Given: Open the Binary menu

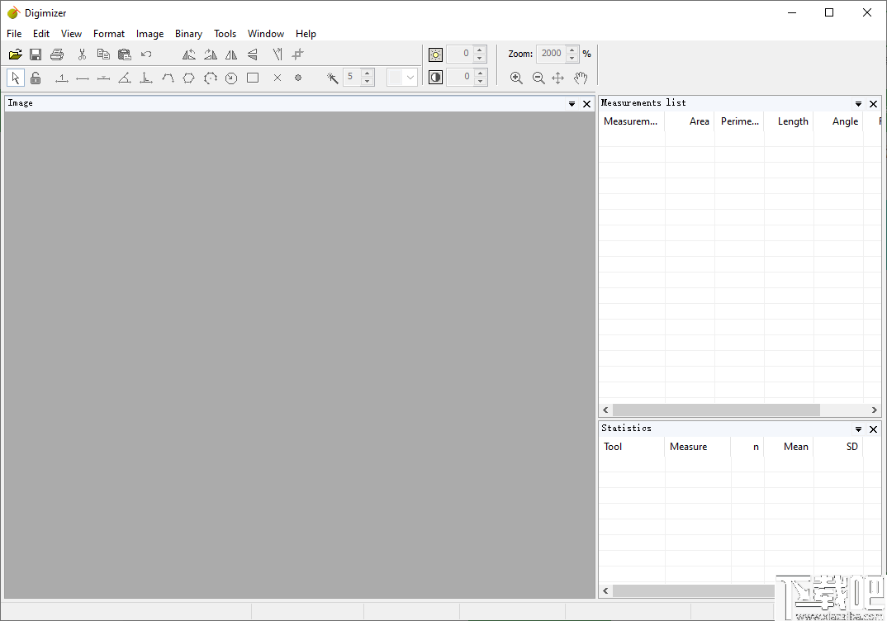Looking at the screenshot, I should click(x=188, y=34).
